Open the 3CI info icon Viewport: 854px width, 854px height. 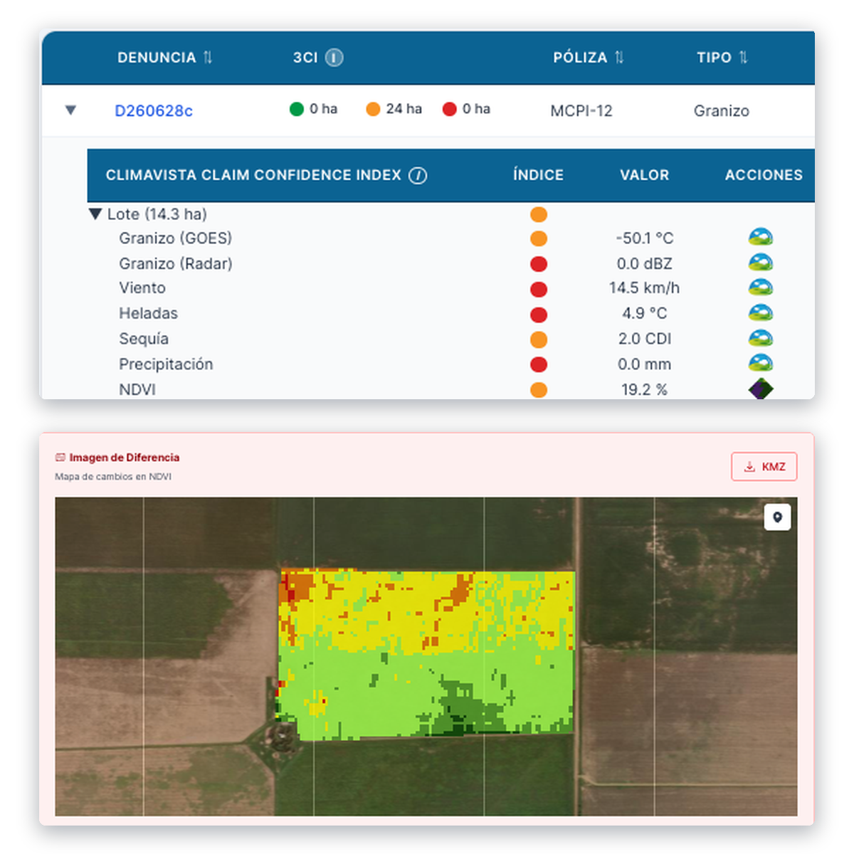[334, 58]
